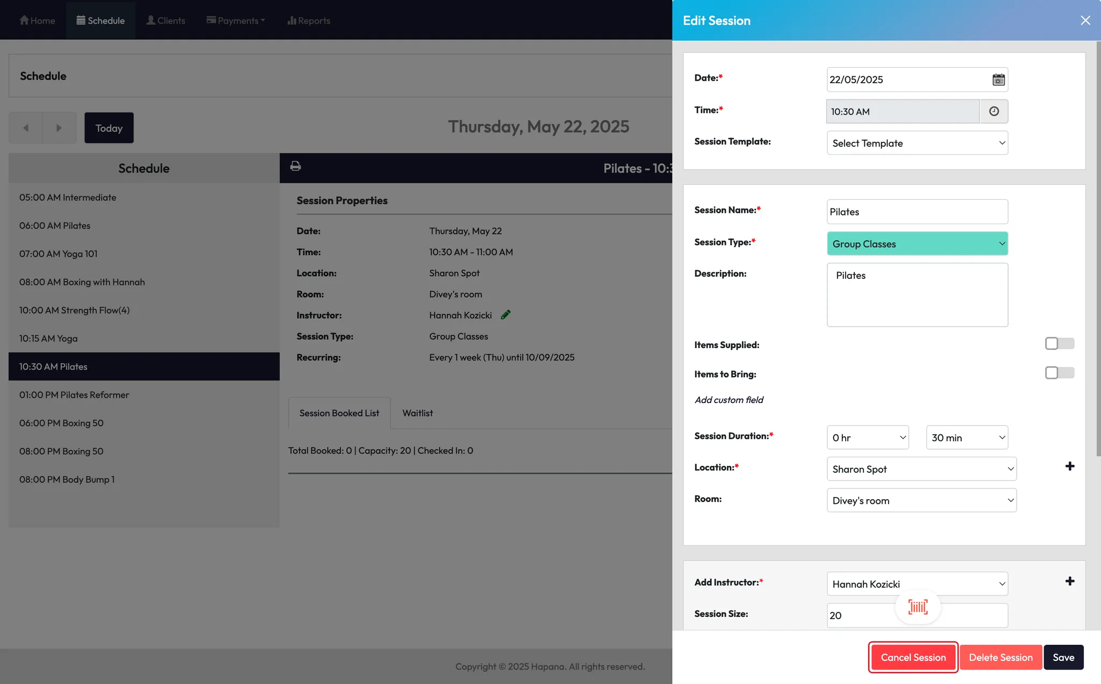Toggle the Items Supplied switch
Image resolution: width=1101 pixels, height=684 pixels.
(x=1059, y=343)
